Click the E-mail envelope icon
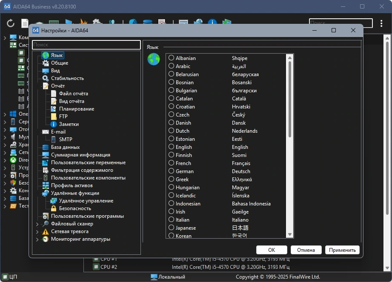Screen dimensions: 392x282 [46, 132]
